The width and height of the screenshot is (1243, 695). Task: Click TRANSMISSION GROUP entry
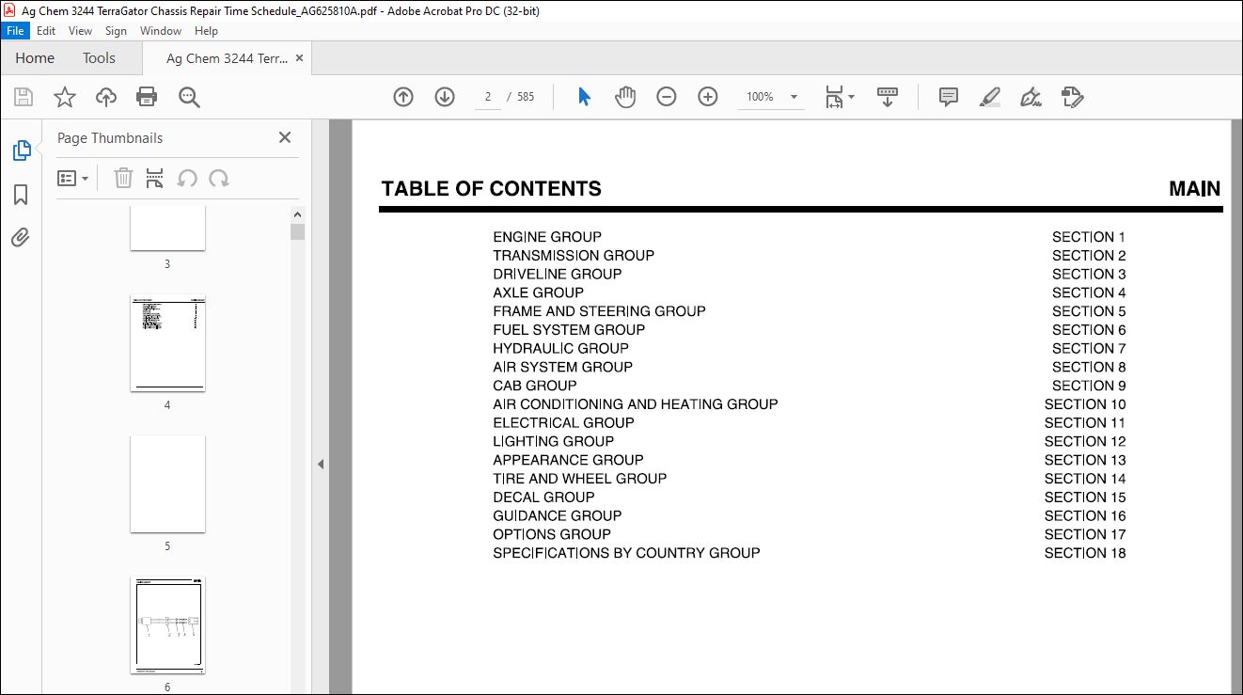point(574,256)
